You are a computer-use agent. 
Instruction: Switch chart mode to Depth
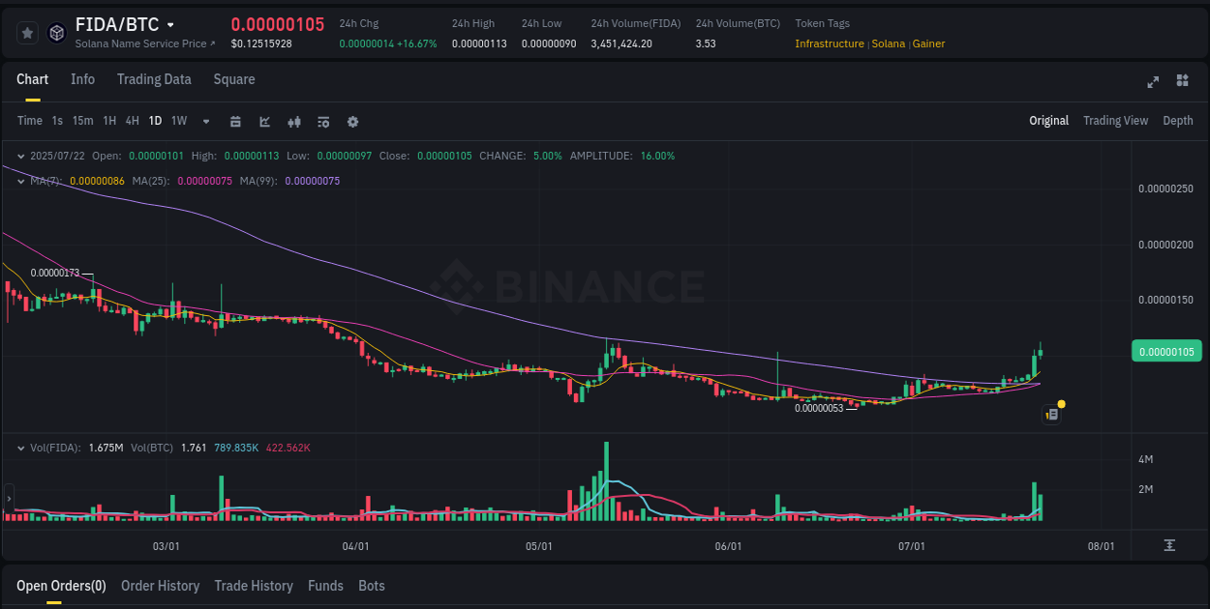pyautogui.click(x=1177, y=121)
